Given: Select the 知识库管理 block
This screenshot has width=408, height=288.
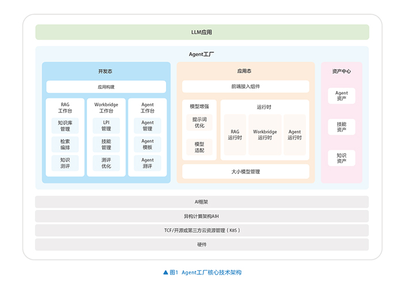Looking at the screenshot, I should [x=65, y=126].
